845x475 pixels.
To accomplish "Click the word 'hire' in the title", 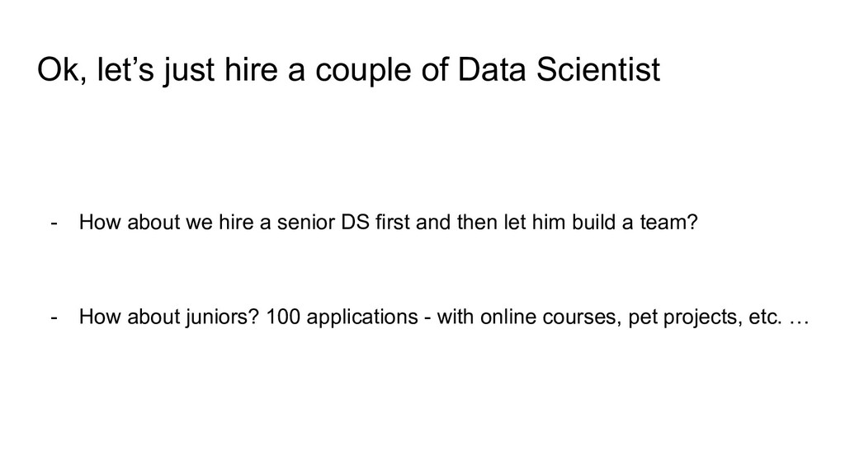I will click(251, 69).
